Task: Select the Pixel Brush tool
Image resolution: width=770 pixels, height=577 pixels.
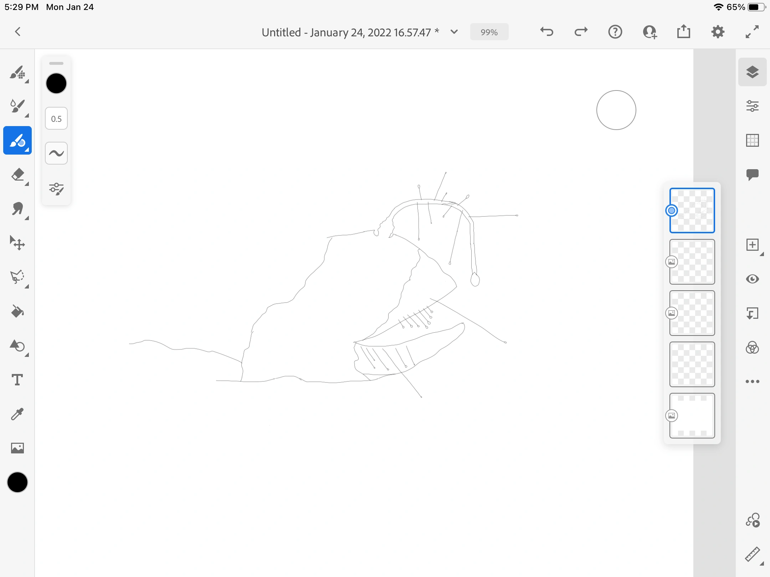Action: point(17,73)
